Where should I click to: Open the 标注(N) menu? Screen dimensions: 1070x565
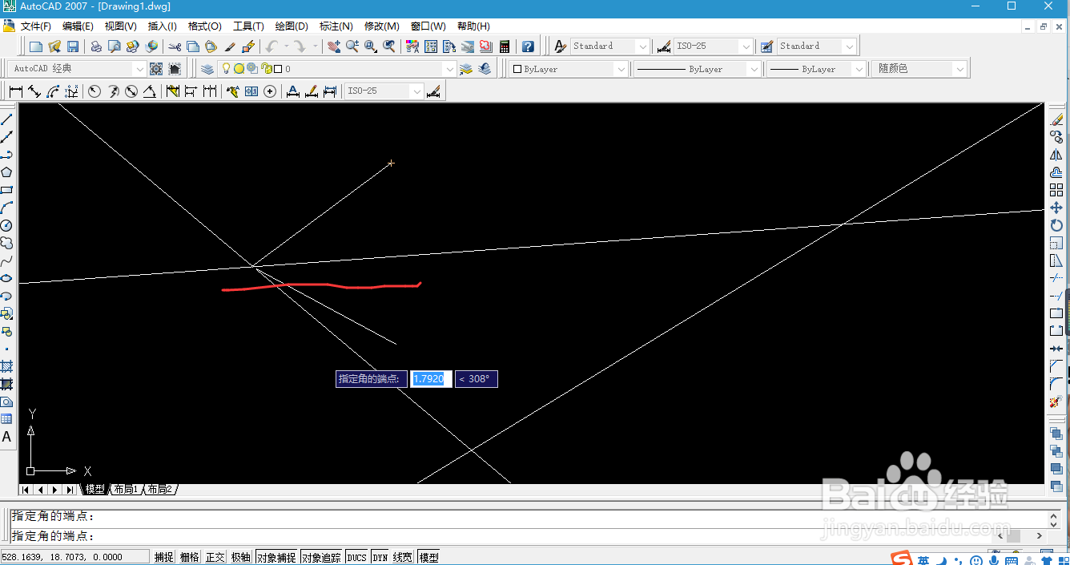tap(336, 26)
